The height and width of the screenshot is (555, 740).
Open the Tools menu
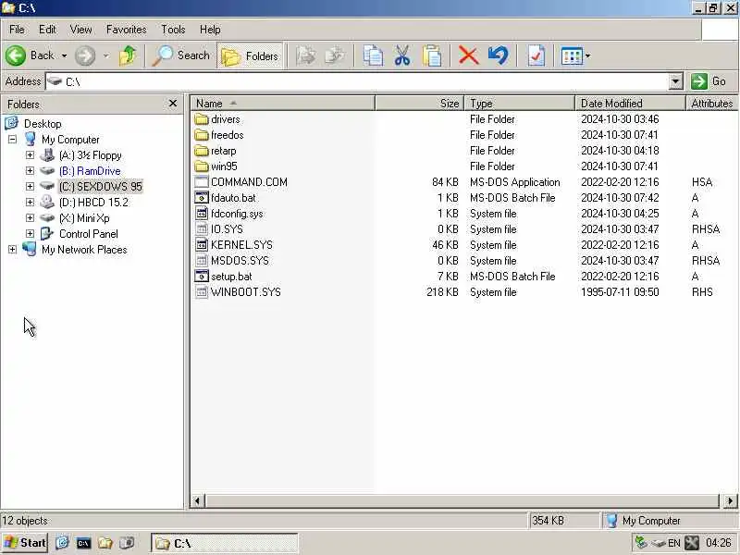point(173,30)
